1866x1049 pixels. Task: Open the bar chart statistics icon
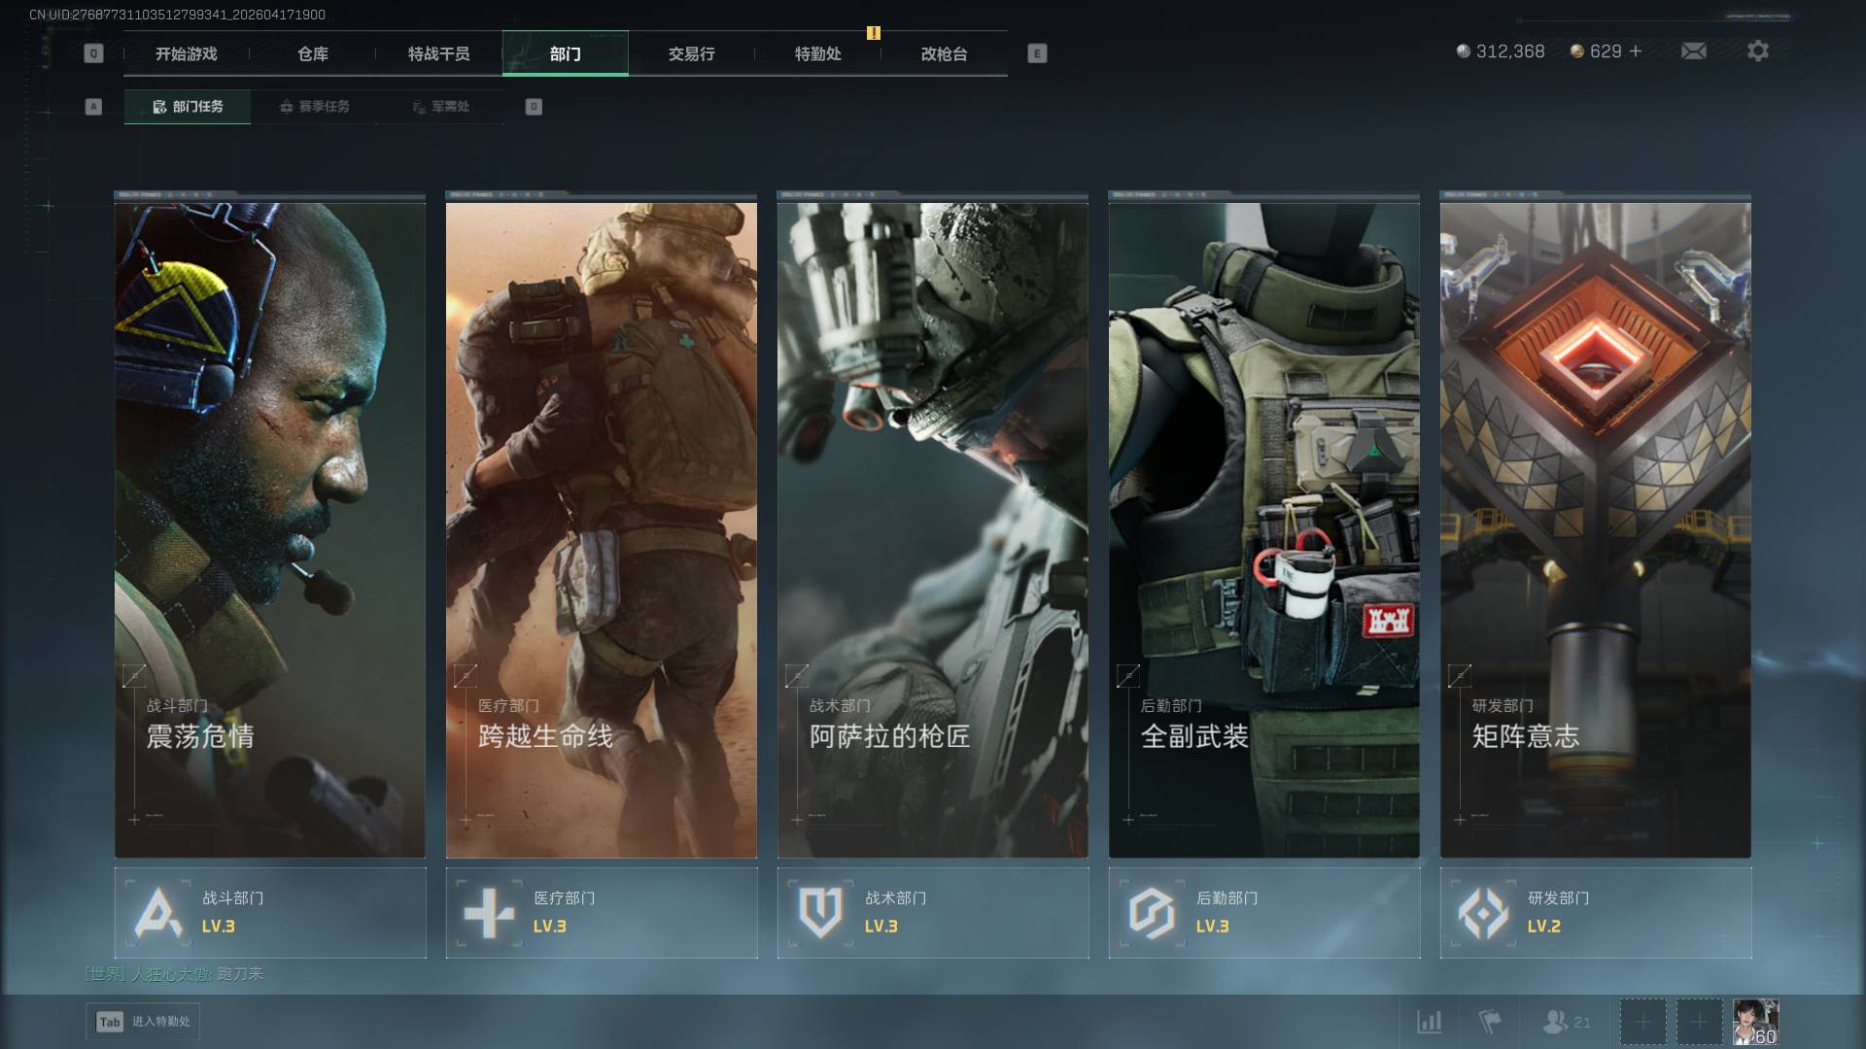pyautogui.click(x=1429, y=1022)
